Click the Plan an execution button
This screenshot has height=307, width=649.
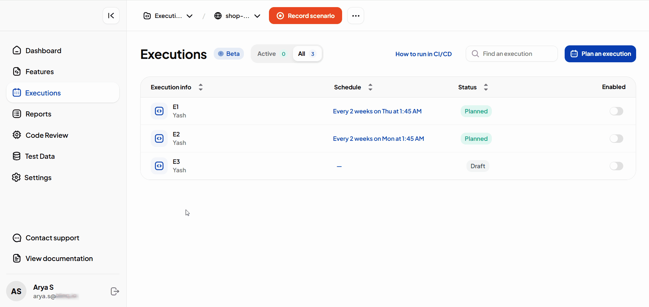(x=600, y=54)
